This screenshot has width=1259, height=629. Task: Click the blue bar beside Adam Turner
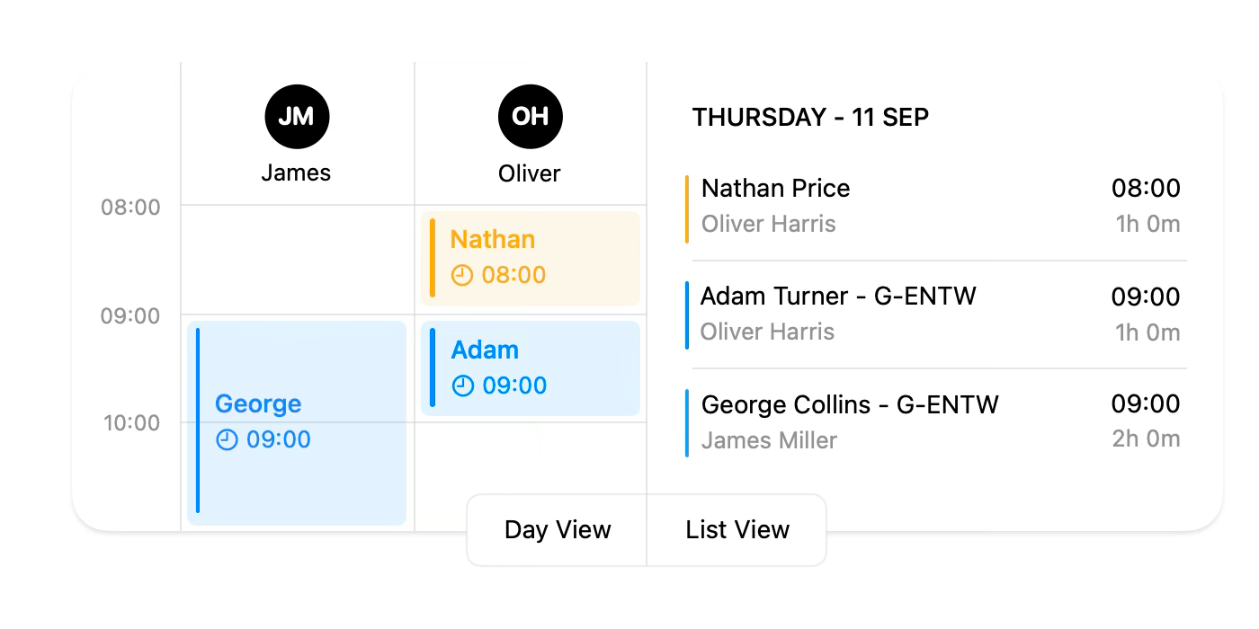coord(688,314)
